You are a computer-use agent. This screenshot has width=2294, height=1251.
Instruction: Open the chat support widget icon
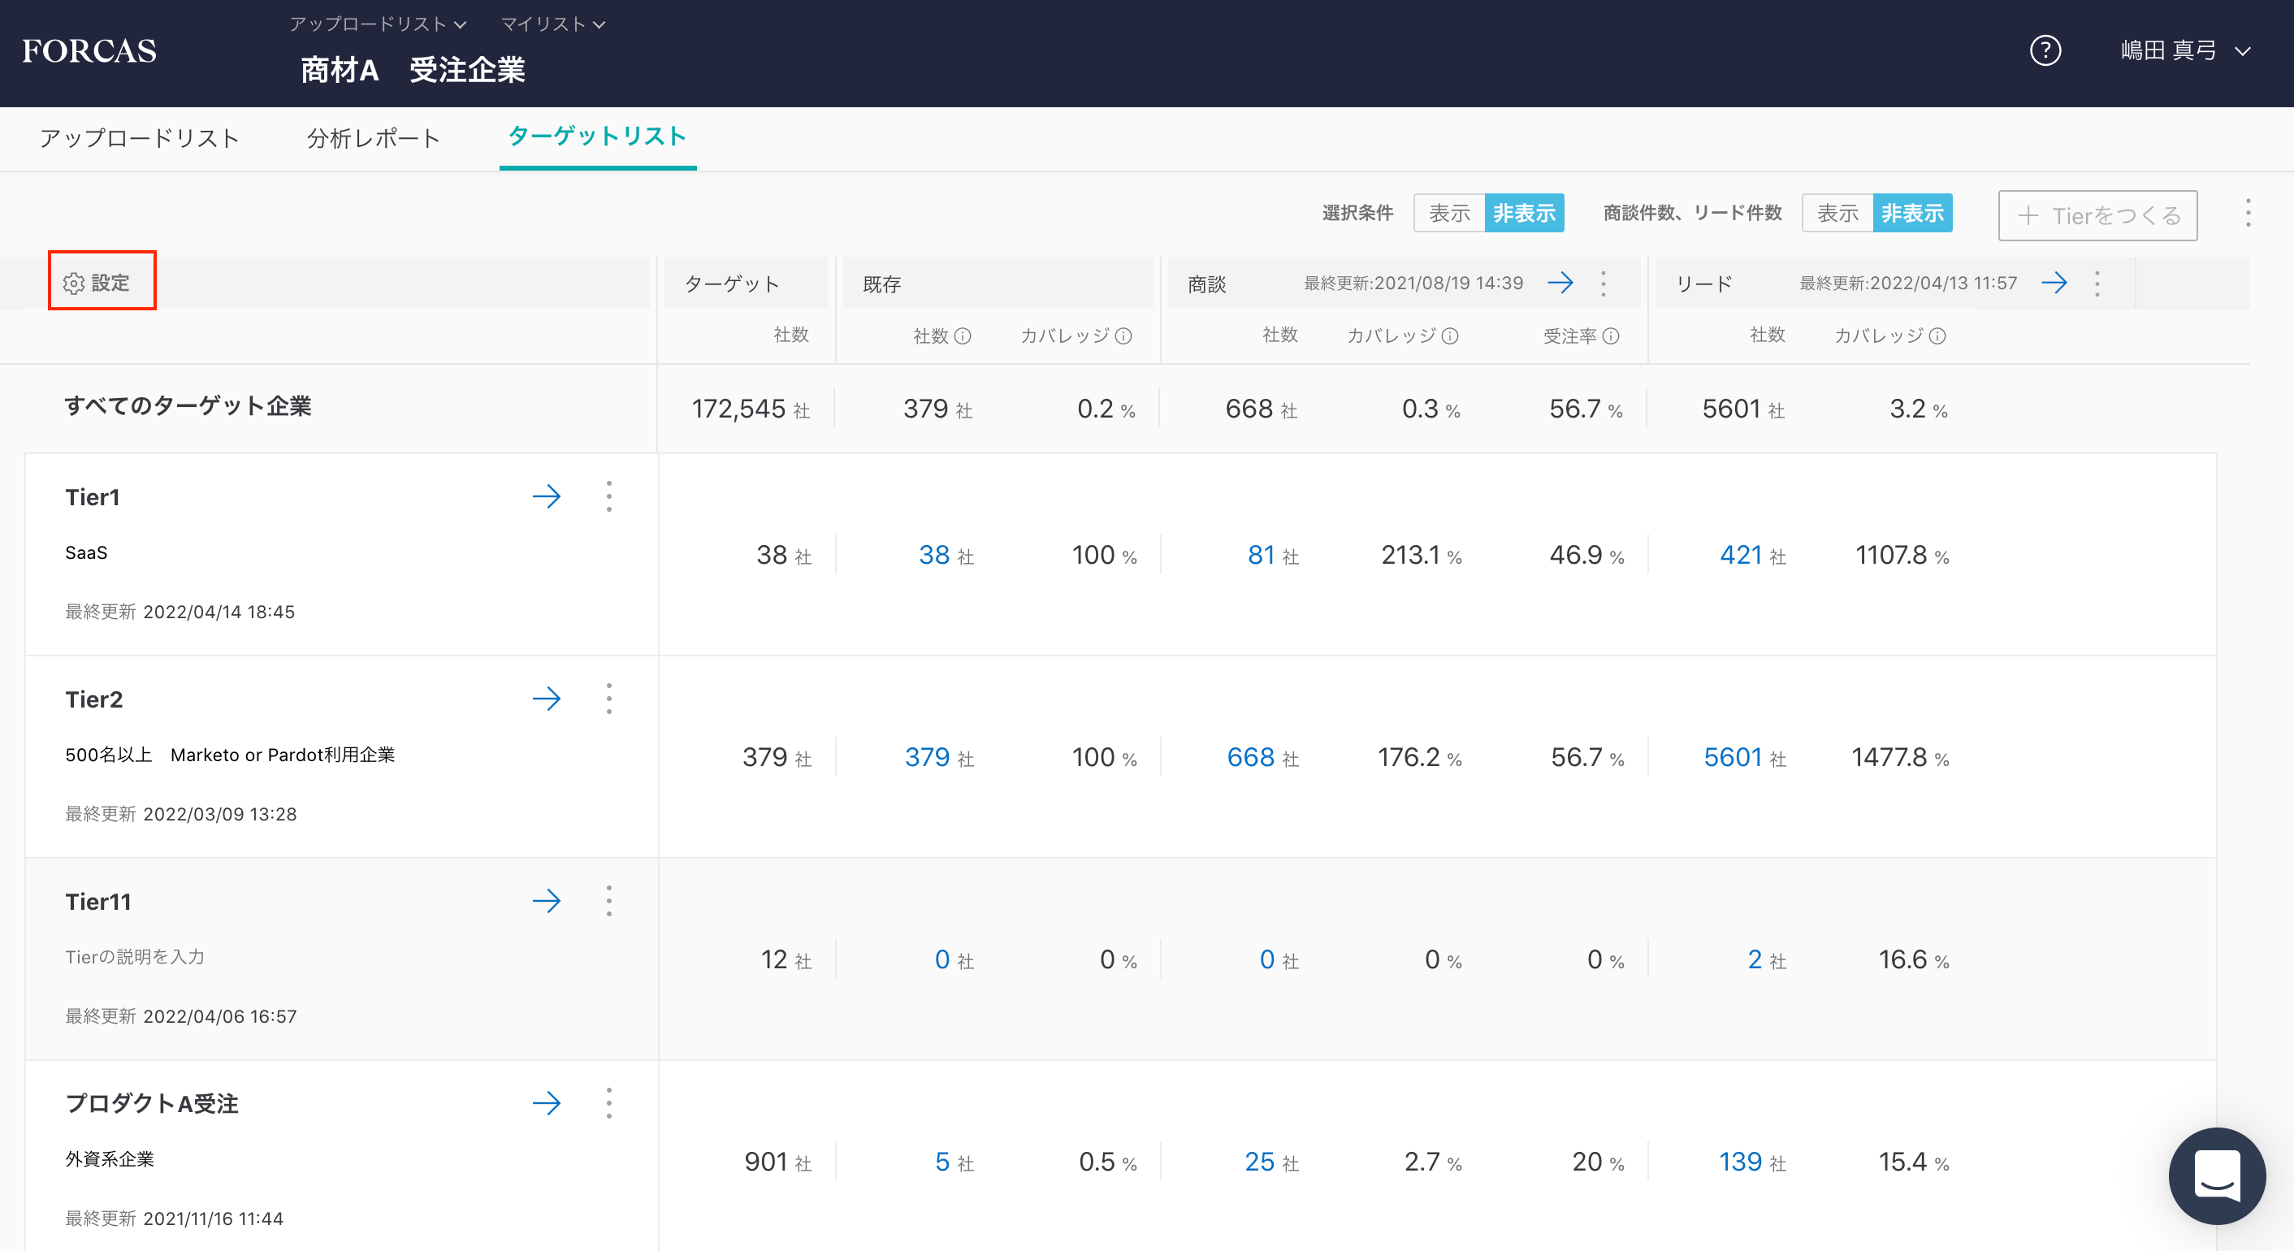[x=2216, y=1175]
